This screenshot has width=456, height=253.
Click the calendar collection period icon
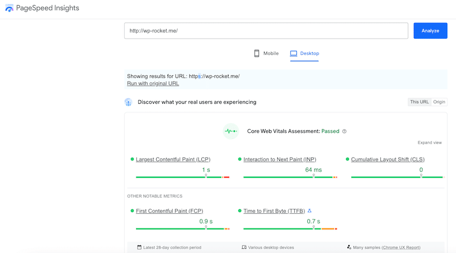coord(139,247)
